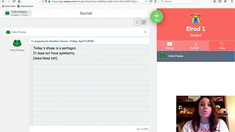The image size is (235, 132).
Task: Go forward in browser history
Action: click(x=8, y=1)
